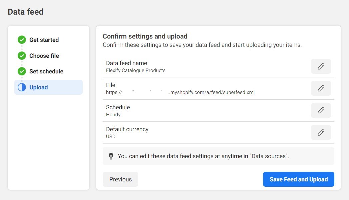
Task: Select the Set schedule step
Action: pos(46,71)
